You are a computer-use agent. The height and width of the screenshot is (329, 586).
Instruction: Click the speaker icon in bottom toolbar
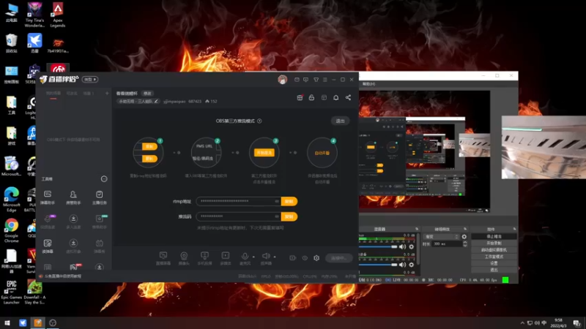point(266,257)
